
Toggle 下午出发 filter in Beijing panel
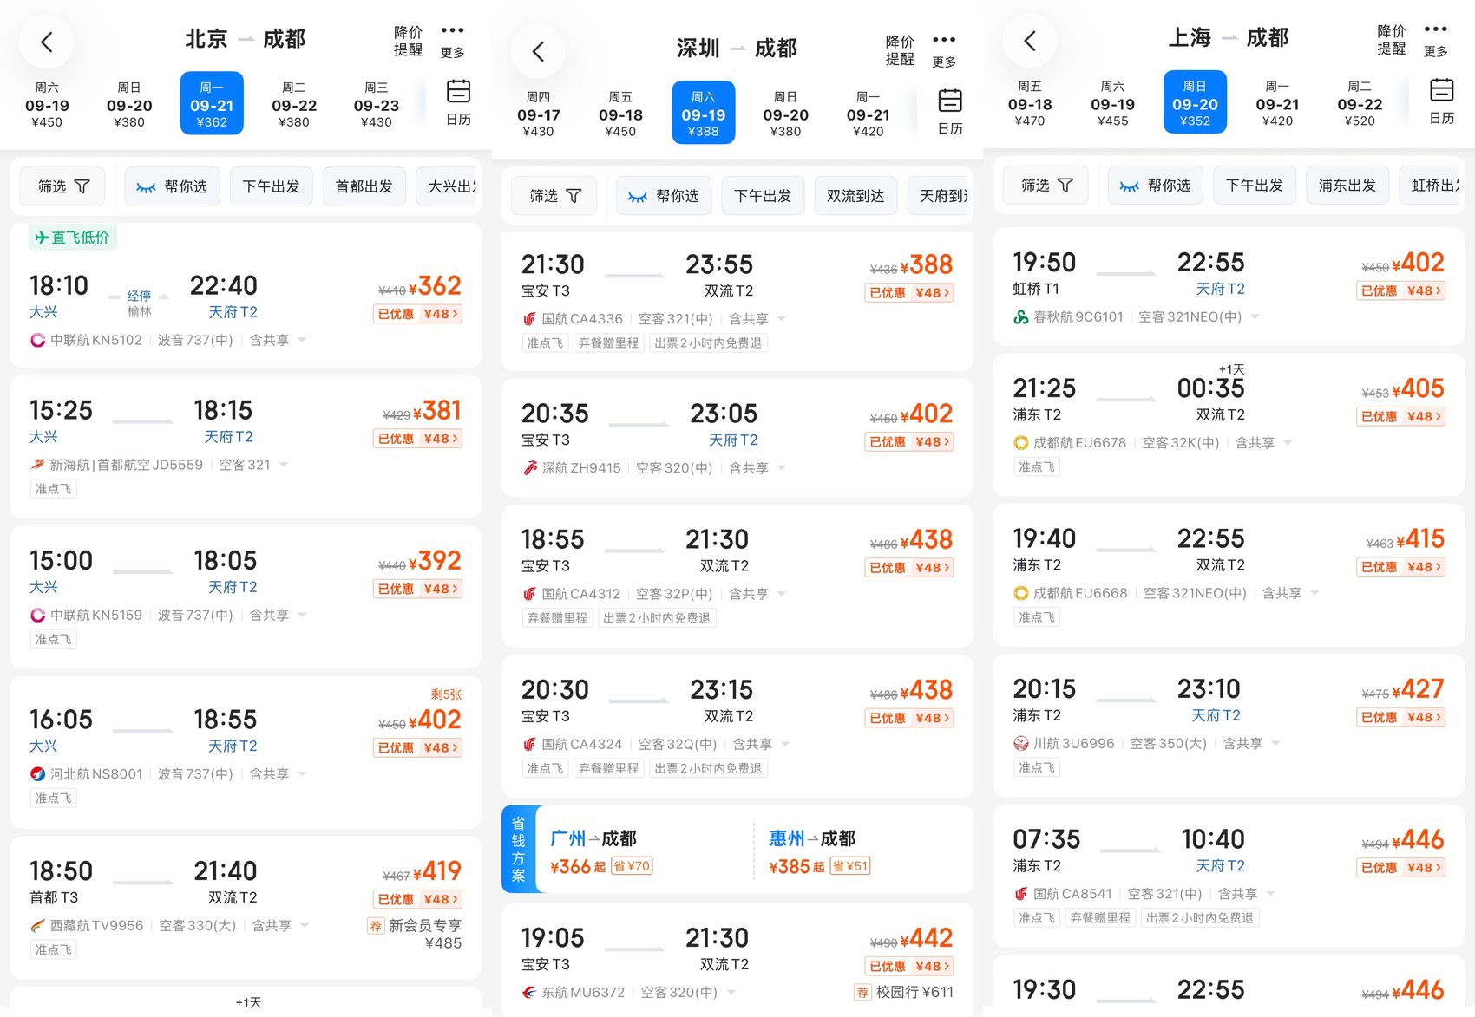271,186
